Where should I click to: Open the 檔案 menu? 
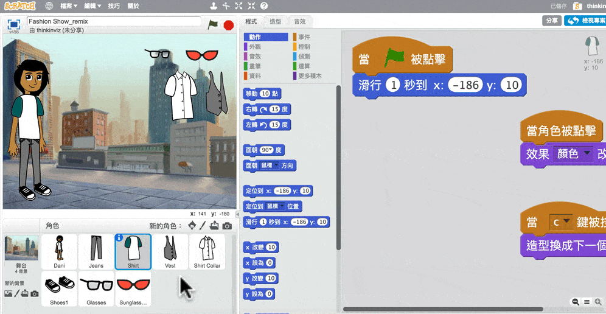69,6
